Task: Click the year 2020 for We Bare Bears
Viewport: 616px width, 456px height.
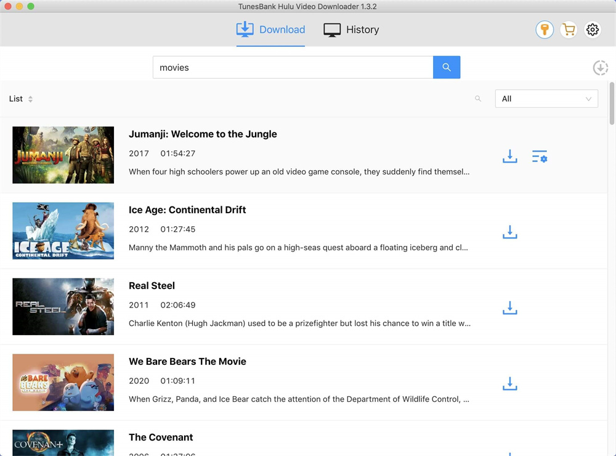Action: click(x=139, y=381)
